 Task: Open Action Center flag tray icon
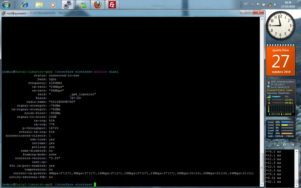258,5
